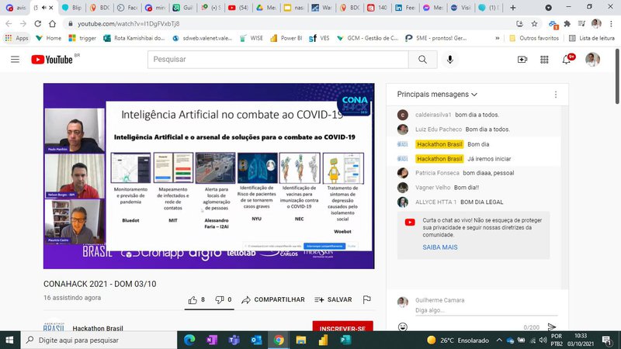This screenshot has height=349, width=621.
Task: Click the page vertical scrollbar
Action: pyautogui.click(x=617, y=76)
